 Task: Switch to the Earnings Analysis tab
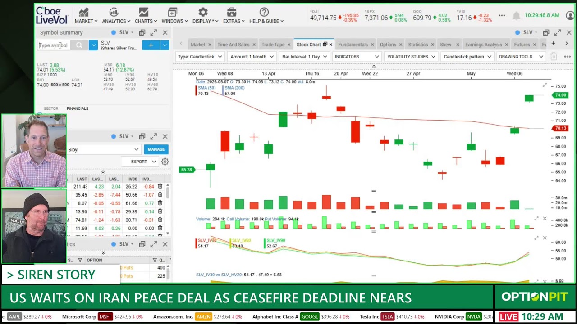click(483, 45)
